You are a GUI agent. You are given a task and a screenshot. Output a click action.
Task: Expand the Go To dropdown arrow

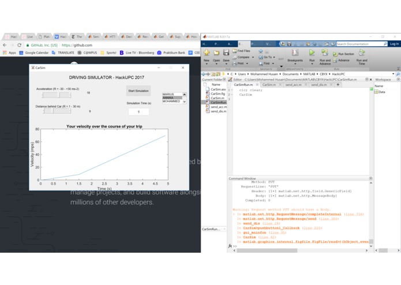[274, 57]
